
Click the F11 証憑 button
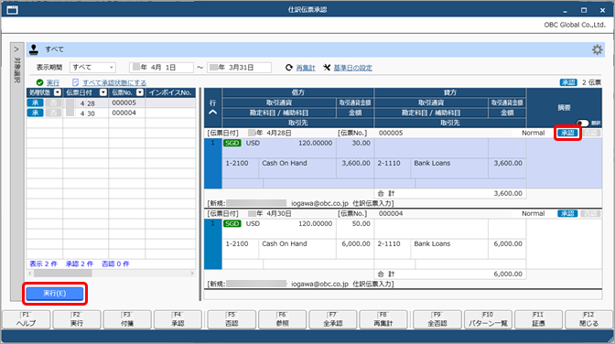click(538, 319)
